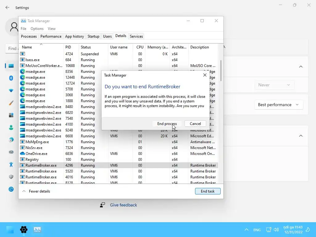316x237 pixels.
Task: Open the Start menu on taskbar
Action: click(10, 230)
